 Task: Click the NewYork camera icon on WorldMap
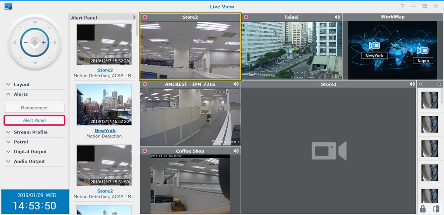[x=374, y=46]
